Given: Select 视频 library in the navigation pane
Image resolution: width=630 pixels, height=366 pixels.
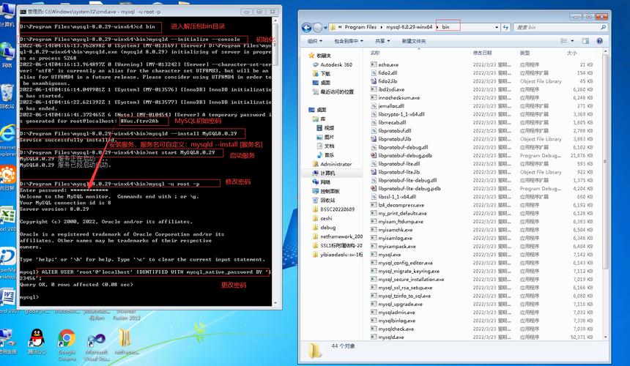Looking at the screenshot, I should [329, 127].
